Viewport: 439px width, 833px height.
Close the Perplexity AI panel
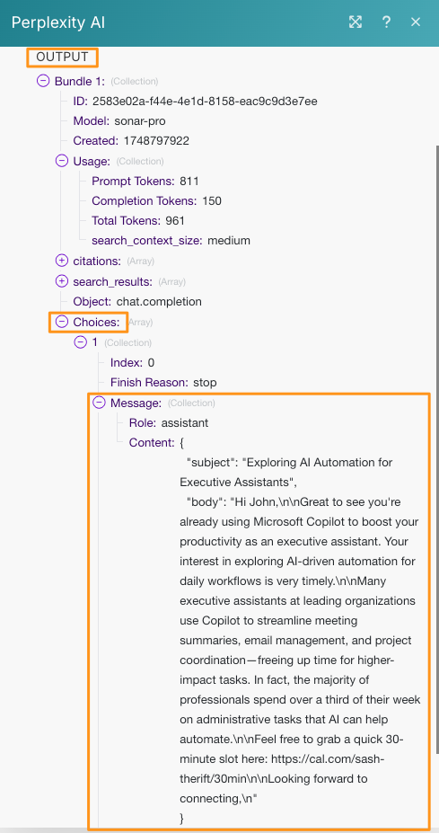[416, 22]
